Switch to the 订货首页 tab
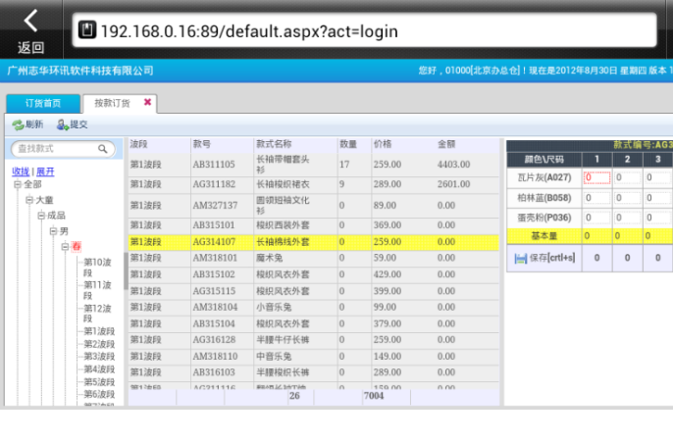The image size is (673, 441). pos(42,103)
